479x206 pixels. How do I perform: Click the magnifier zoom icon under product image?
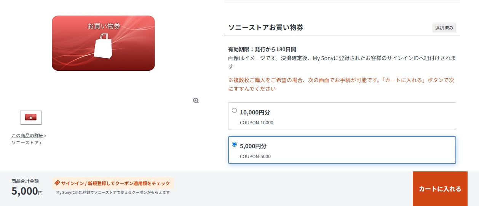[x=196, y=100]
